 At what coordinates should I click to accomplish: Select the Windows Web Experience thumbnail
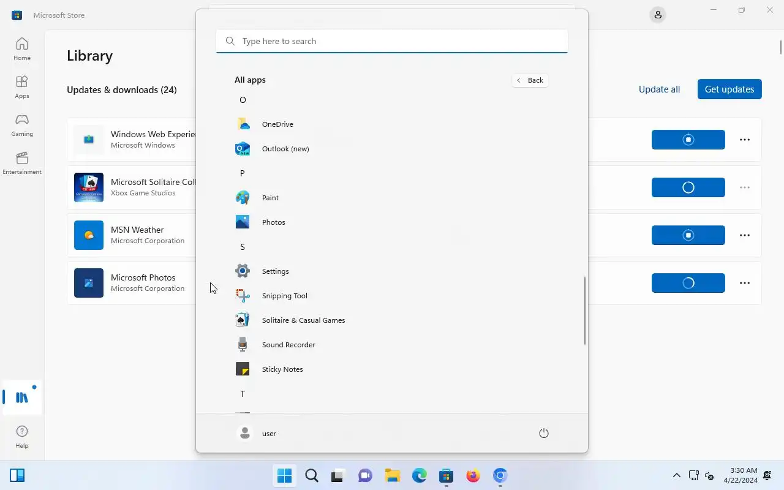pos(89,140)
